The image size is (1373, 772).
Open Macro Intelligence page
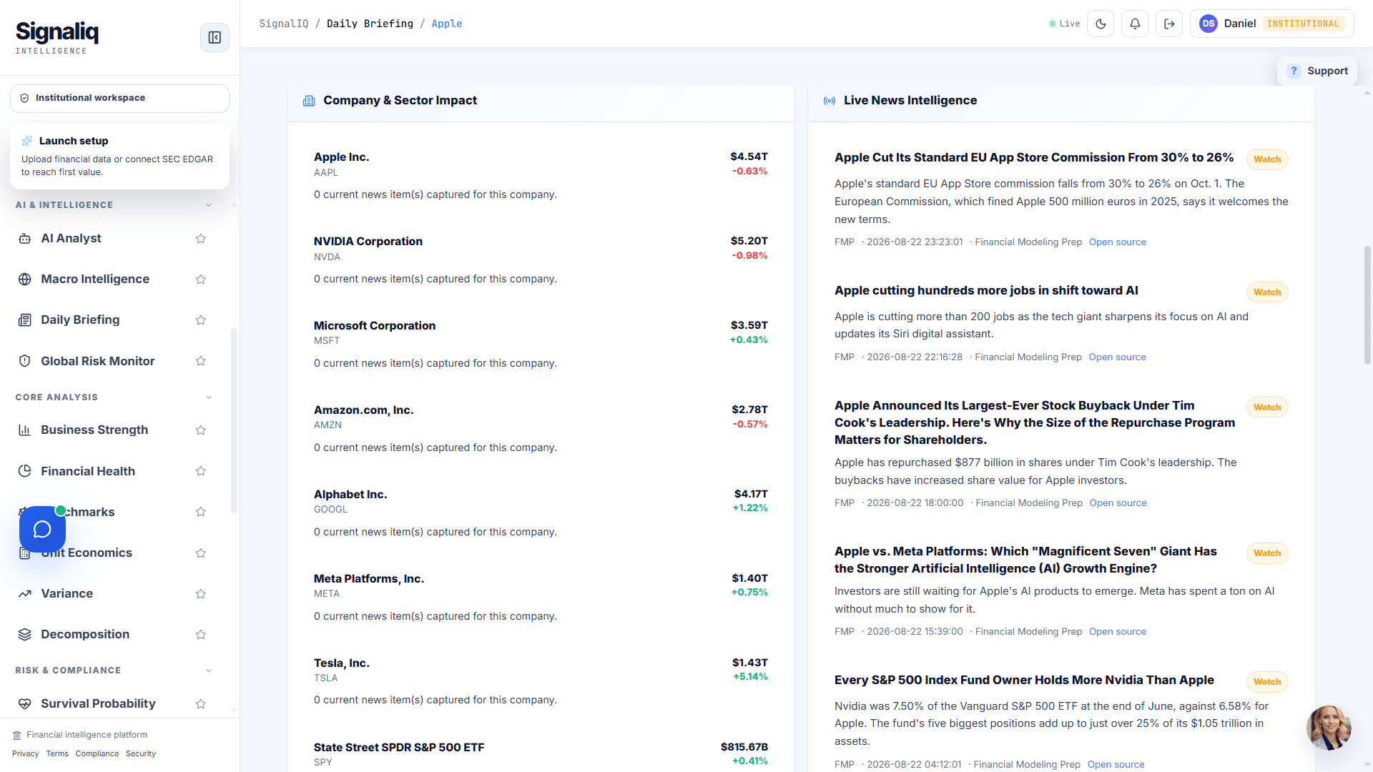[x=95, y=279]
